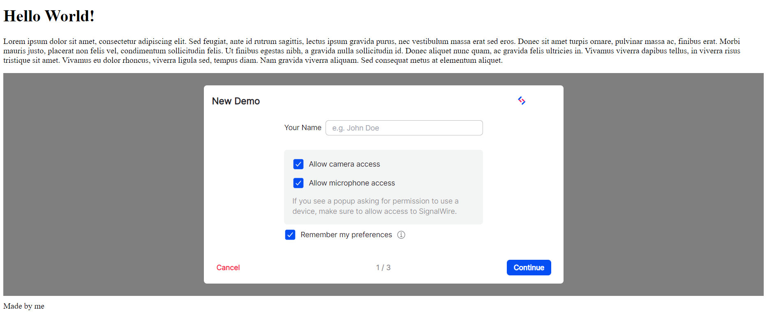Uncheck the Allow camera access checkbox
The height and width of the screenshot is (316, 767).
coord(298,164)
